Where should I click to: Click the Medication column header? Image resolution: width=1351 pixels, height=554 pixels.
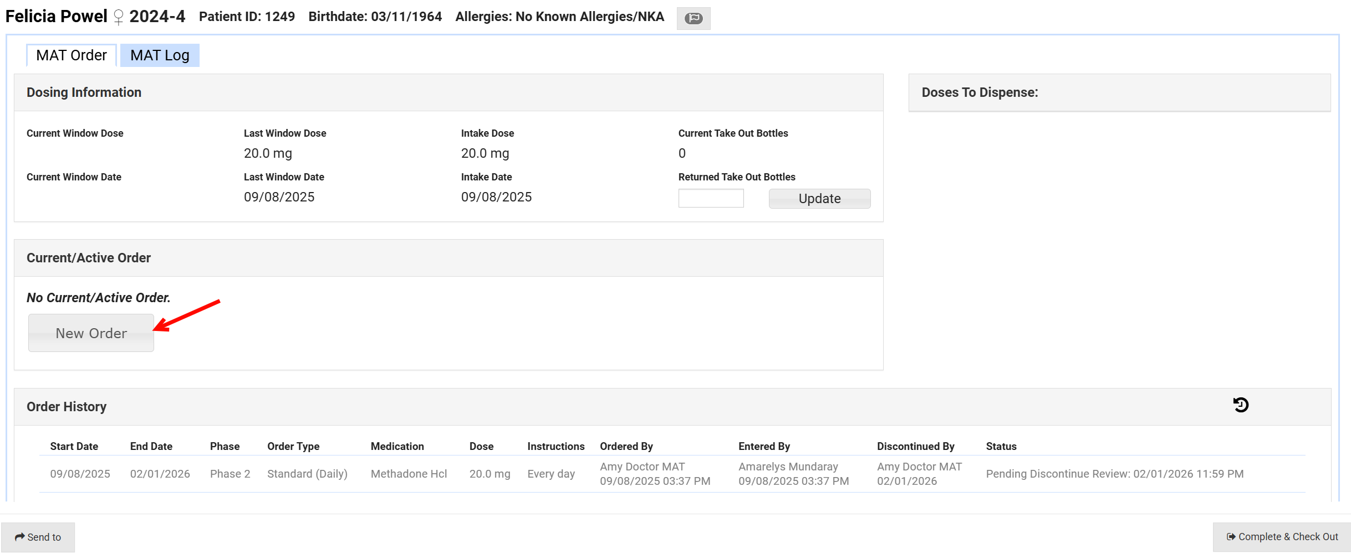click(397, 446)
